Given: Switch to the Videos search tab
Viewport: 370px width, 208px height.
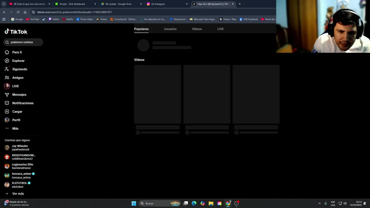Looking at the screenshot, I should (197, 29).
